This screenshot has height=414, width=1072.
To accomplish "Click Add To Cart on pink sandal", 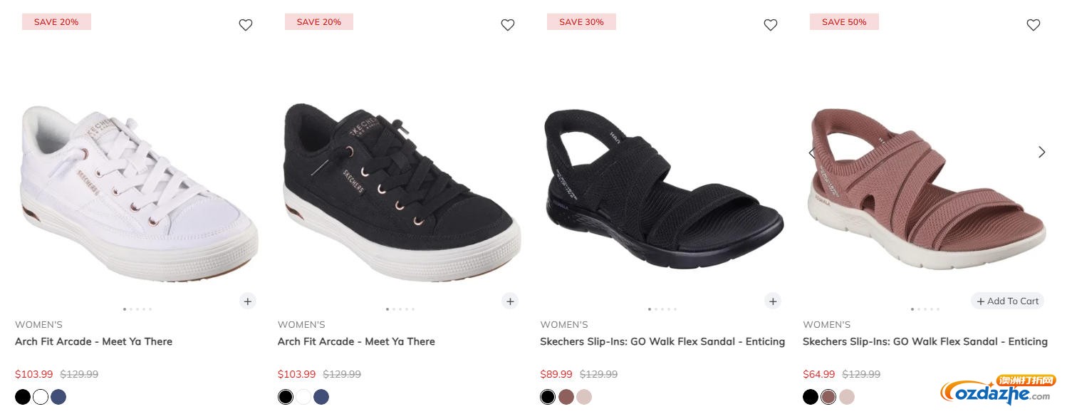I will pyautogui.click(x=1007, y=301).
